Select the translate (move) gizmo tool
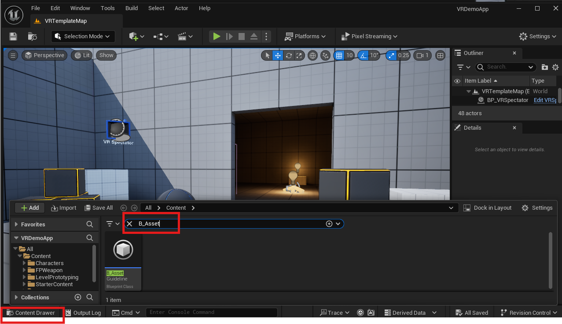Image resolution: width=562 pixels, height=324 pixels. [x=278, y=55]
